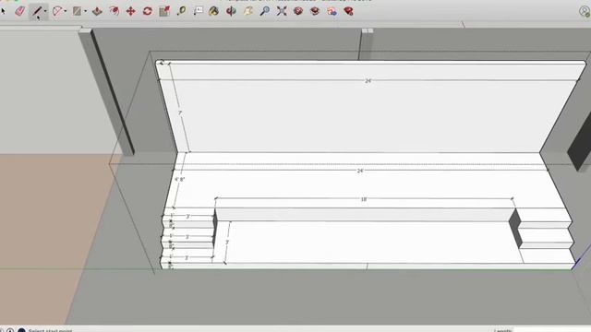Activate the Paint Bucket tool
The image size is (591, 332).
[x=213, y=11]
